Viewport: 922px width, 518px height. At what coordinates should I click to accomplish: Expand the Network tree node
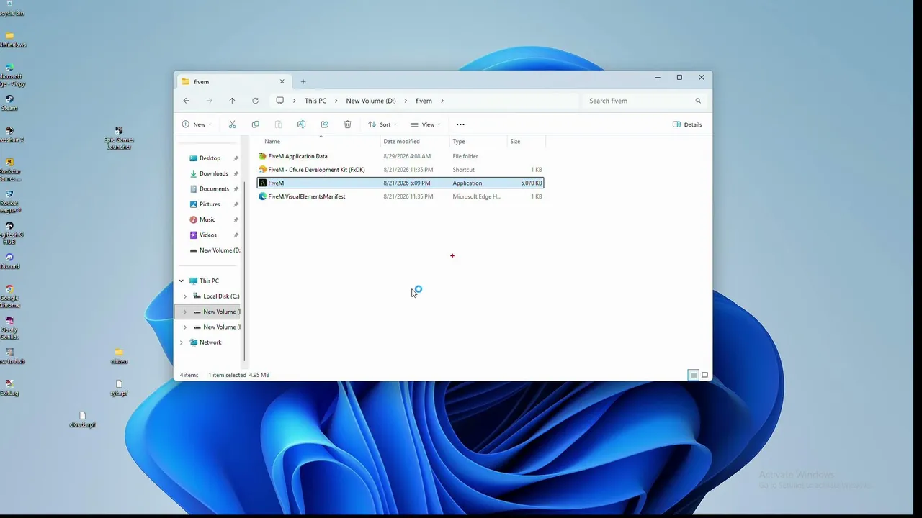click(x=182, y=342)
